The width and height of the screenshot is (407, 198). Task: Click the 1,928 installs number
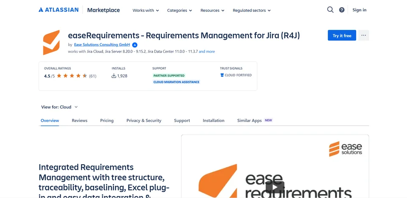pyautogui.click(x=122, y=76)
